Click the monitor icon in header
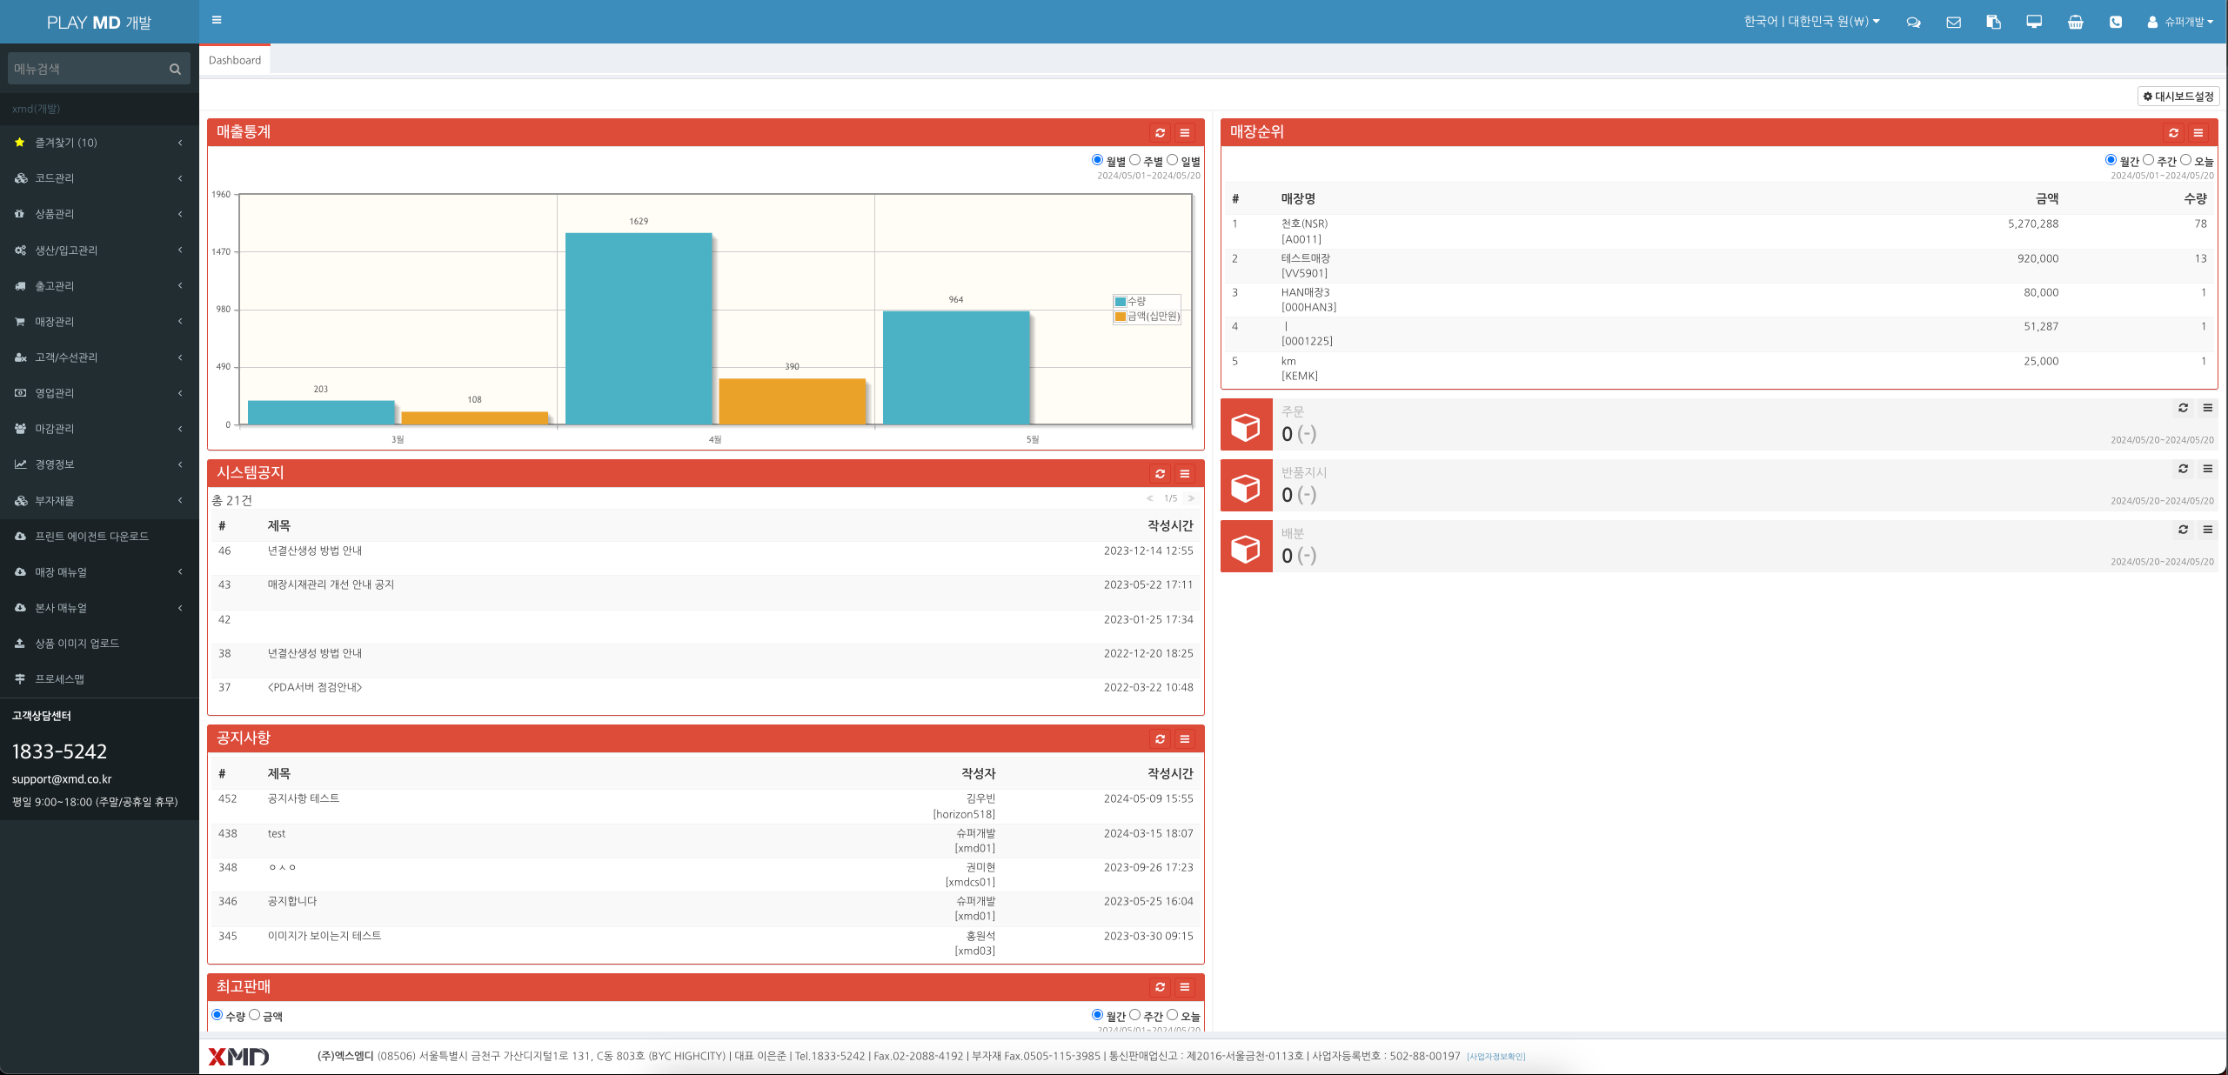 [x=2034, y=22]
